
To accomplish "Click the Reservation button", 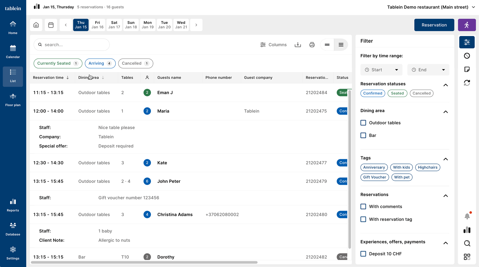I will [x=434, y=25].
